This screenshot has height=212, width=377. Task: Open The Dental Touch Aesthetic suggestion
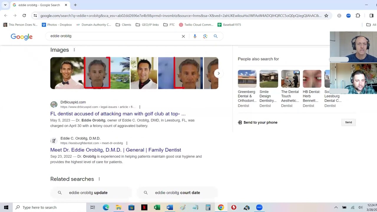click(290, 89)
